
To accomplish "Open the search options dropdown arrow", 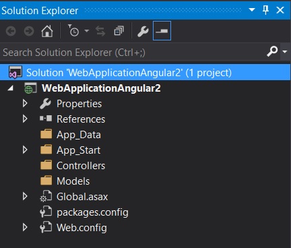I will 285,52.
